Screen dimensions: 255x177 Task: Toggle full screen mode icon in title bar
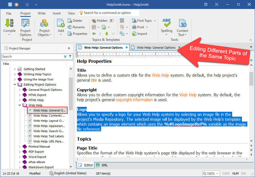point(217,4)
